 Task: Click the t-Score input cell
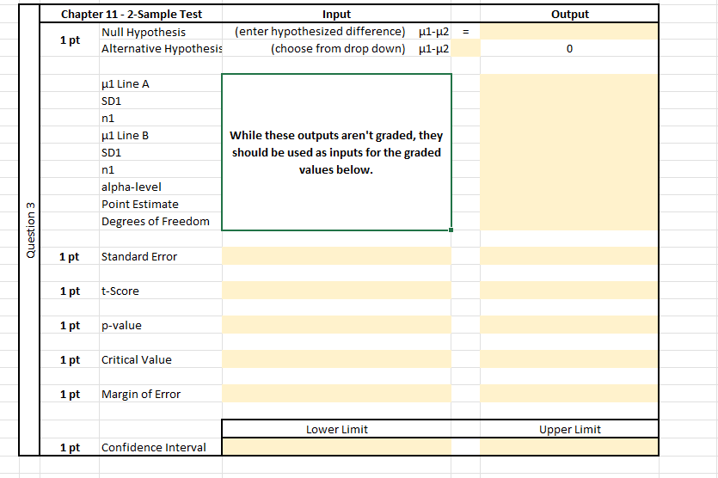(336, 291)
